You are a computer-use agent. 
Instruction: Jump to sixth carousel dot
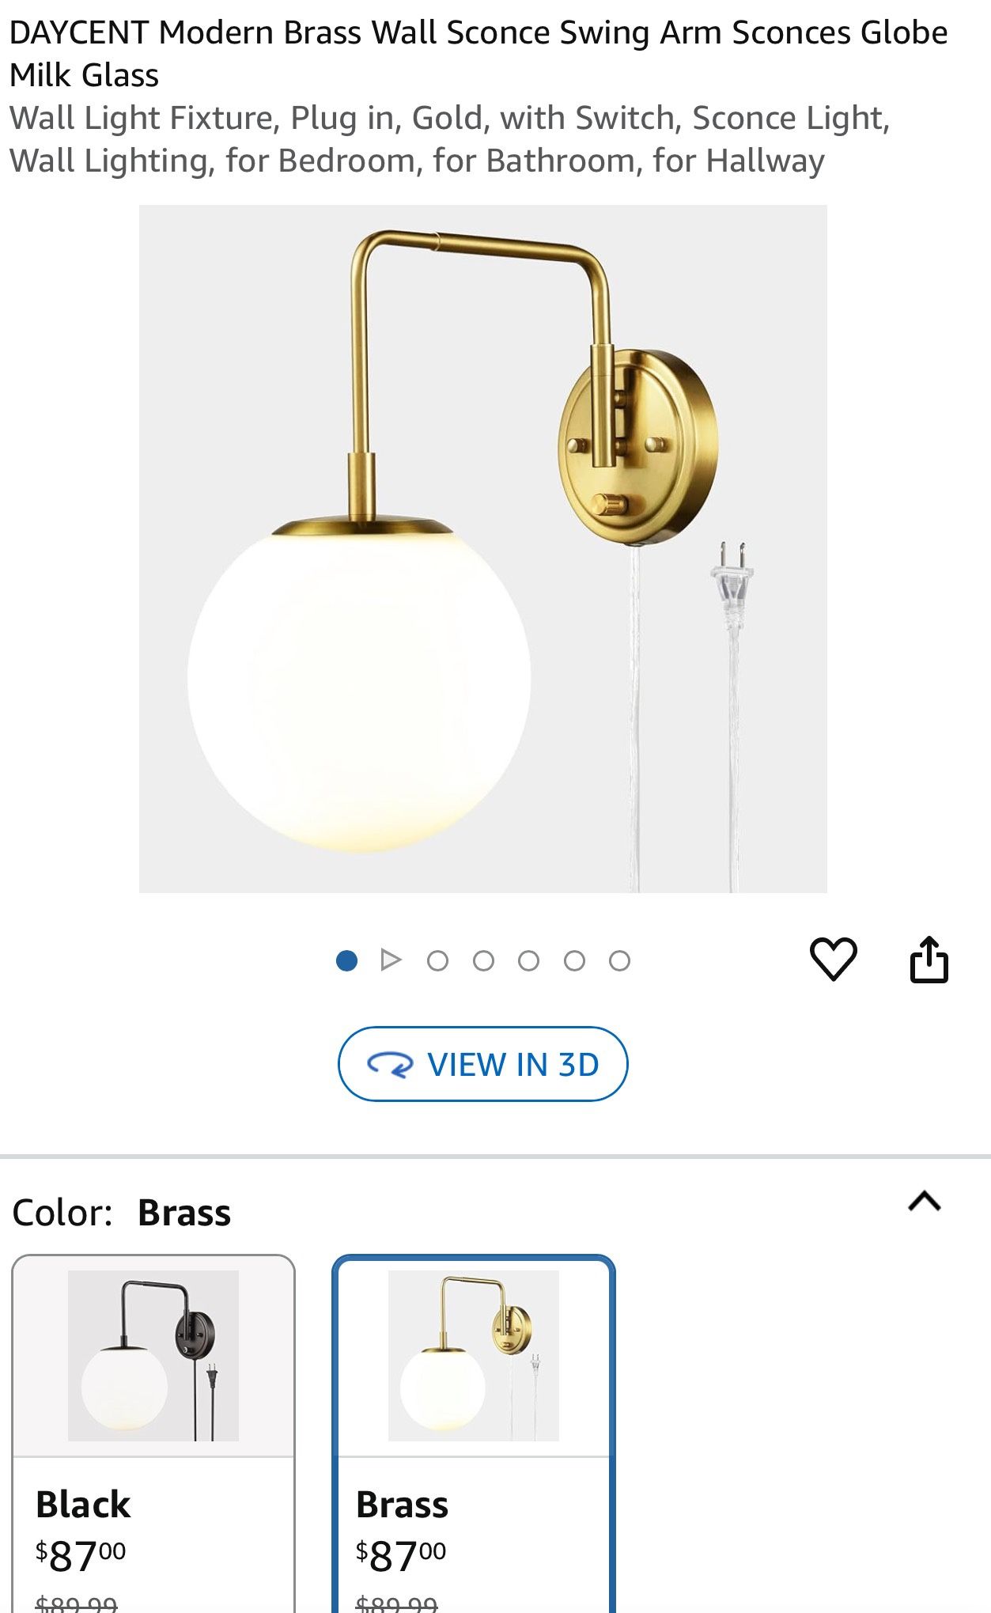574,960
